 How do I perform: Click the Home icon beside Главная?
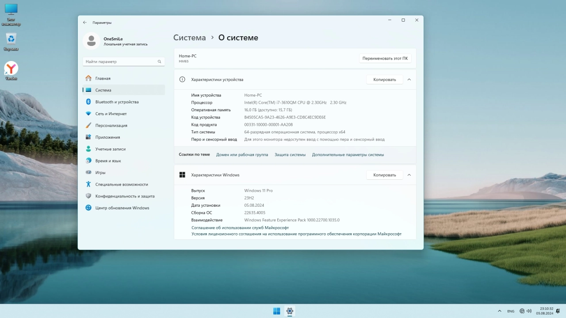click(88, 78)
